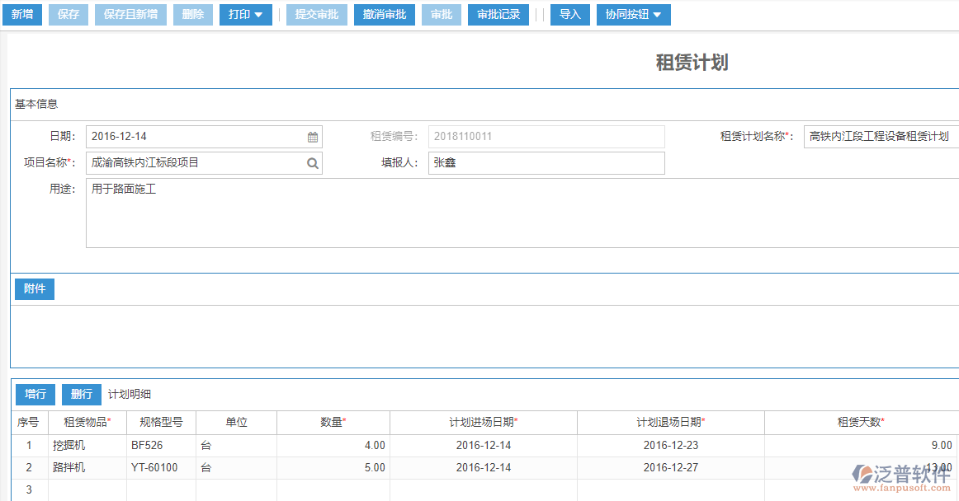The height and width of the screenshot is (501, 959).
Task: Expand the 打印 dropdown button
Action: [245, 15]
